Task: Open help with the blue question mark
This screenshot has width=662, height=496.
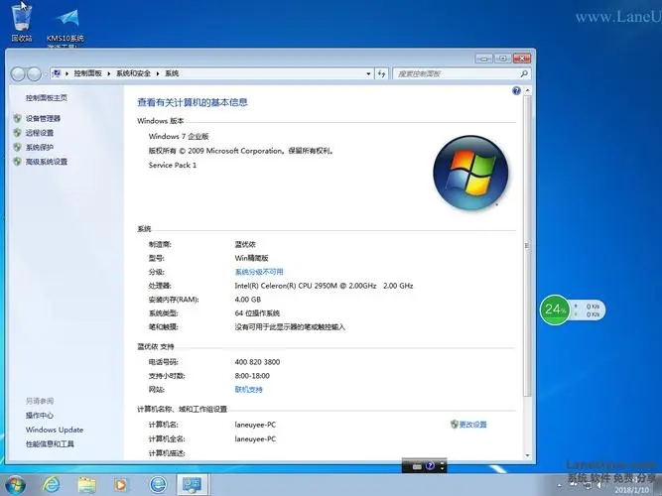Action: (516, 90)
